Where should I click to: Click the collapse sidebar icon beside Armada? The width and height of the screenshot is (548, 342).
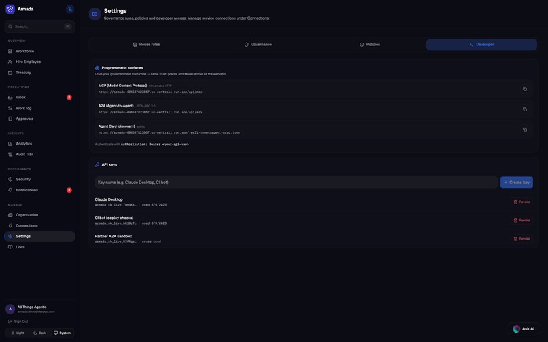(70, 9)
